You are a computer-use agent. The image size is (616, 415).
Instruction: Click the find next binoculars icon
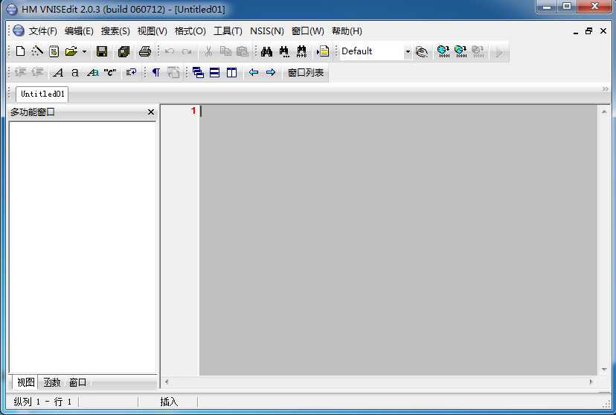(284, 51)
